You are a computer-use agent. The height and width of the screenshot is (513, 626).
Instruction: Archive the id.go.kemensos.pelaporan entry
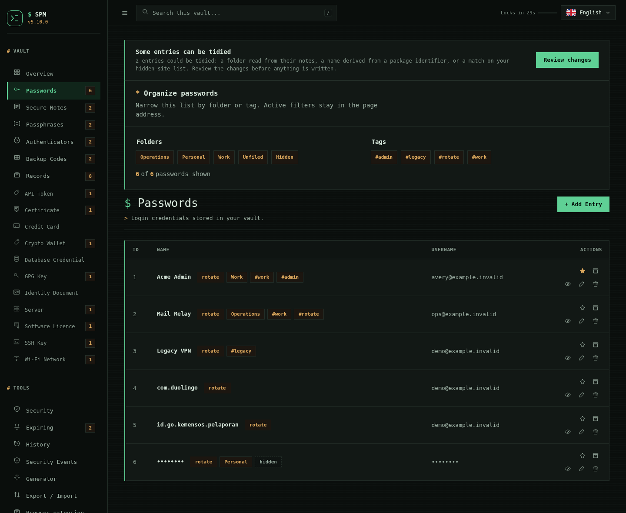pyautogui.click(x=596, y=419)
